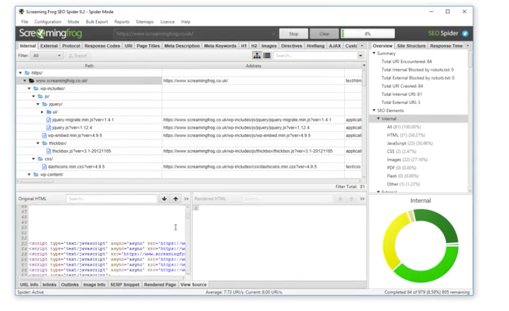Show more right panel tabs dropdown

pos(468,46)
